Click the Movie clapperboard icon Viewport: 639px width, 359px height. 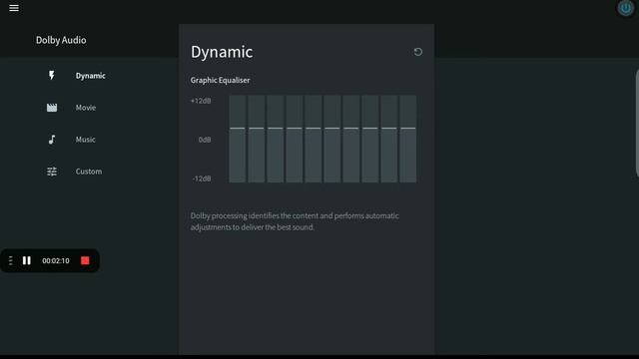point(52,108)
